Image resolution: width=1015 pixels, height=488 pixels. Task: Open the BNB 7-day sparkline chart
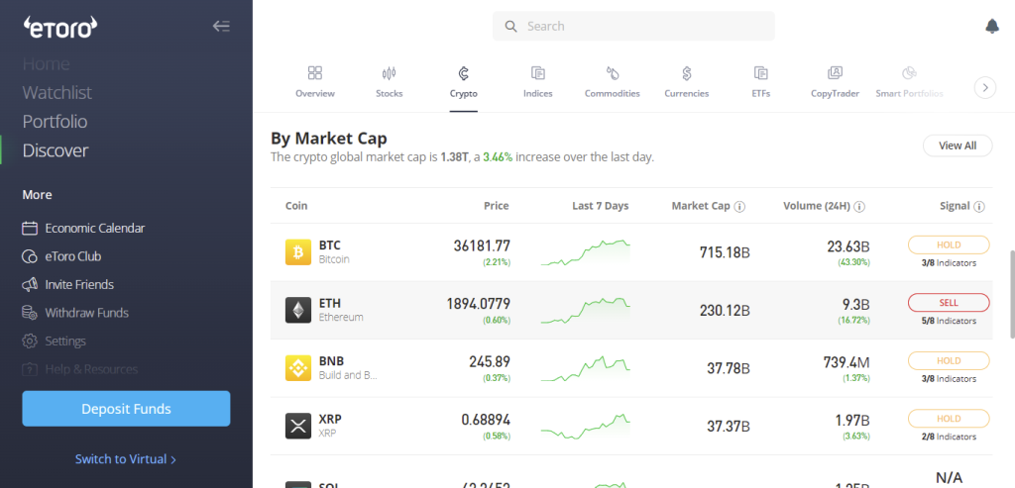point(585,368)
